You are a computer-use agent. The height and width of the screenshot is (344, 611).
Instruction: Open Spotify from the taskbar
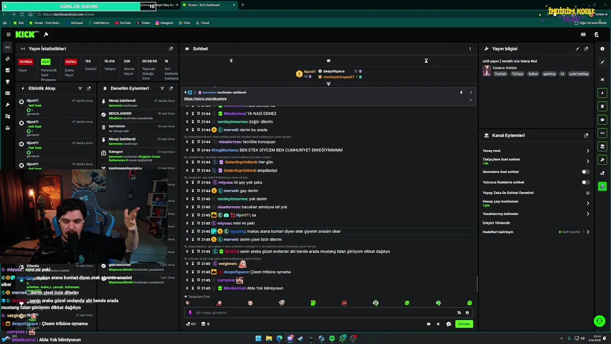332,338
